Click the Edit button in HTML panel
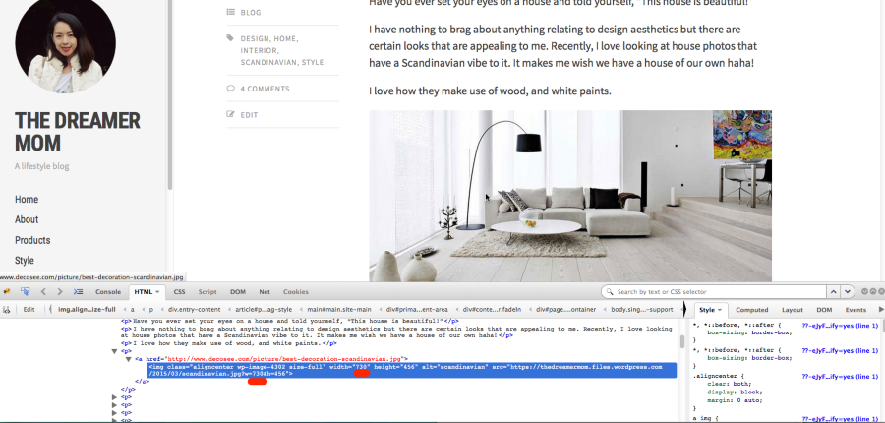Screen dimensions: 885x423 (29, 309)
